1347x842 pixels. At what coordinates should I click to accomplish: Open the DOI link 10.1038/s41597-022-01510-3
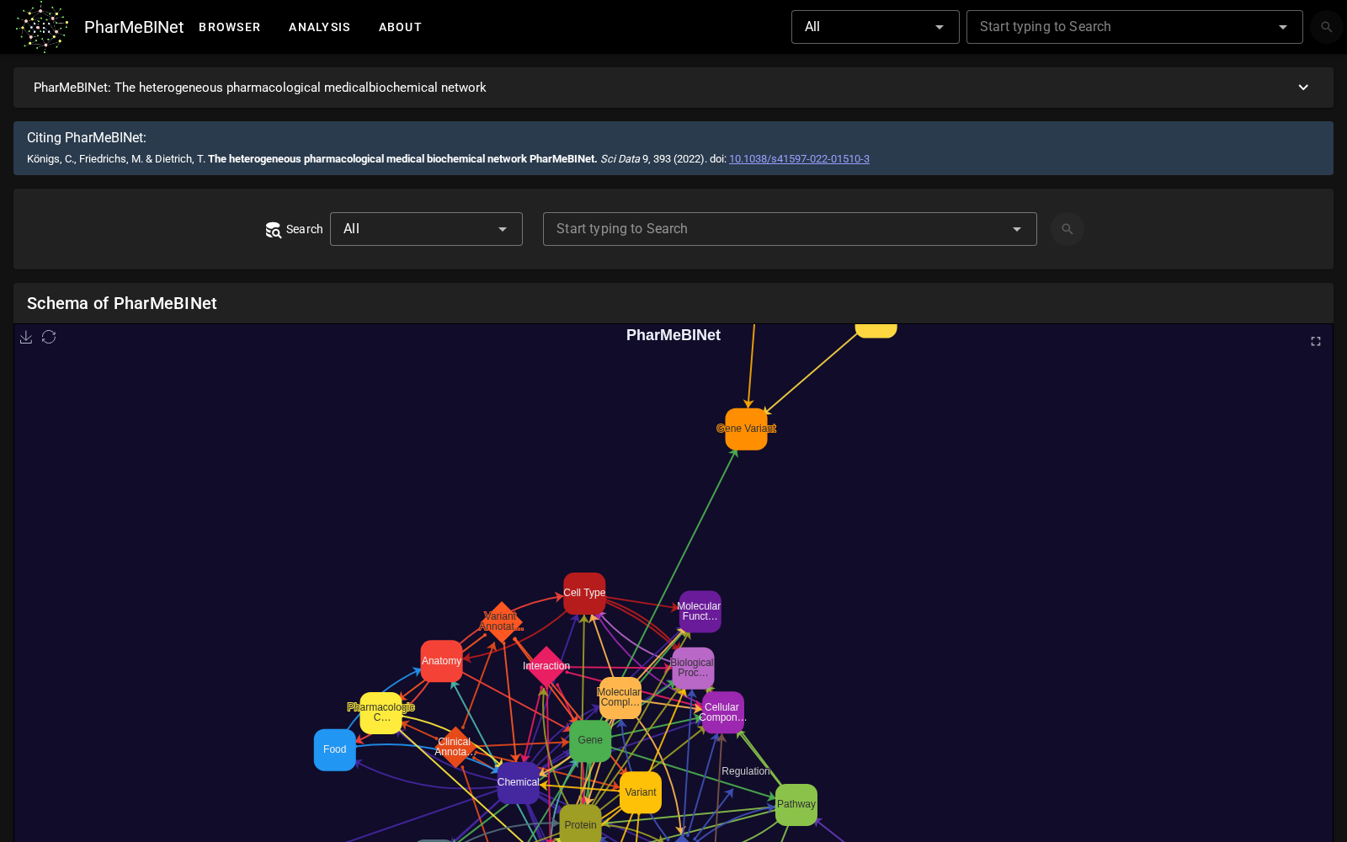[799, 159]
